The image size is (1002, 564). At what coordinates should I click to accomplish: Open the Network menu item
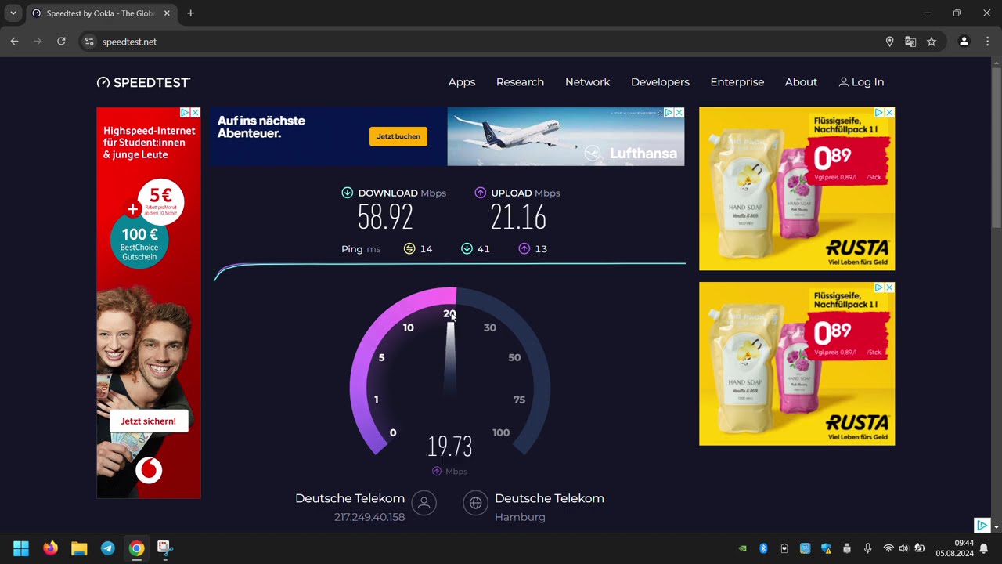[x=587, y=82]
